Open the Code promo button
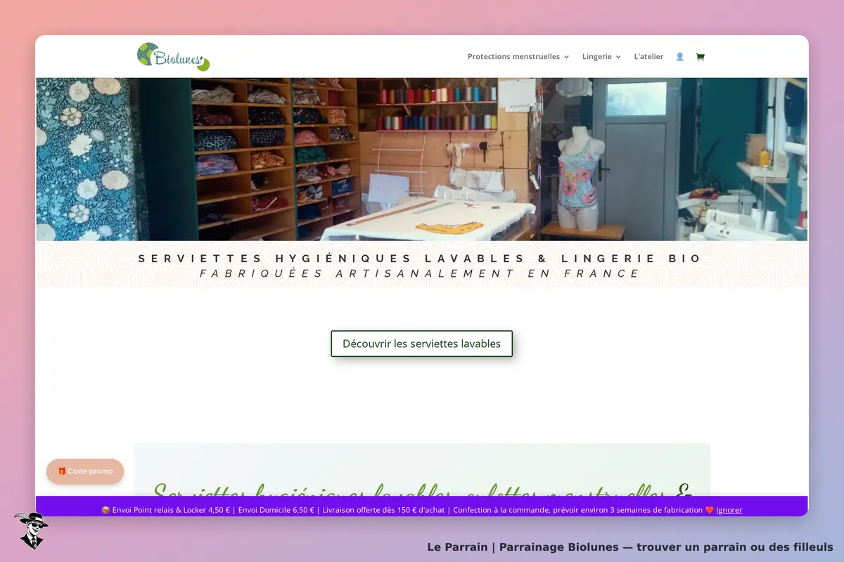Viewport: 844px width, 562px height. (85, 471)
